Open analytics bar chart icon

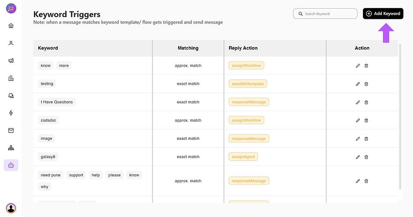tap(11, 78)
